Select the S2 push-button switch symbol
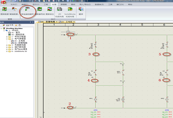This screenshot has width=173, height=118. pos(95,45)
